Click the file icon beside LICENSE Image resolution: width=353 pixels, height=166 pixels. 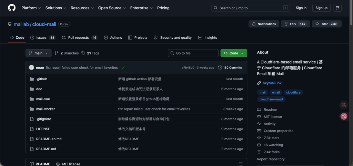click(32, 129)
